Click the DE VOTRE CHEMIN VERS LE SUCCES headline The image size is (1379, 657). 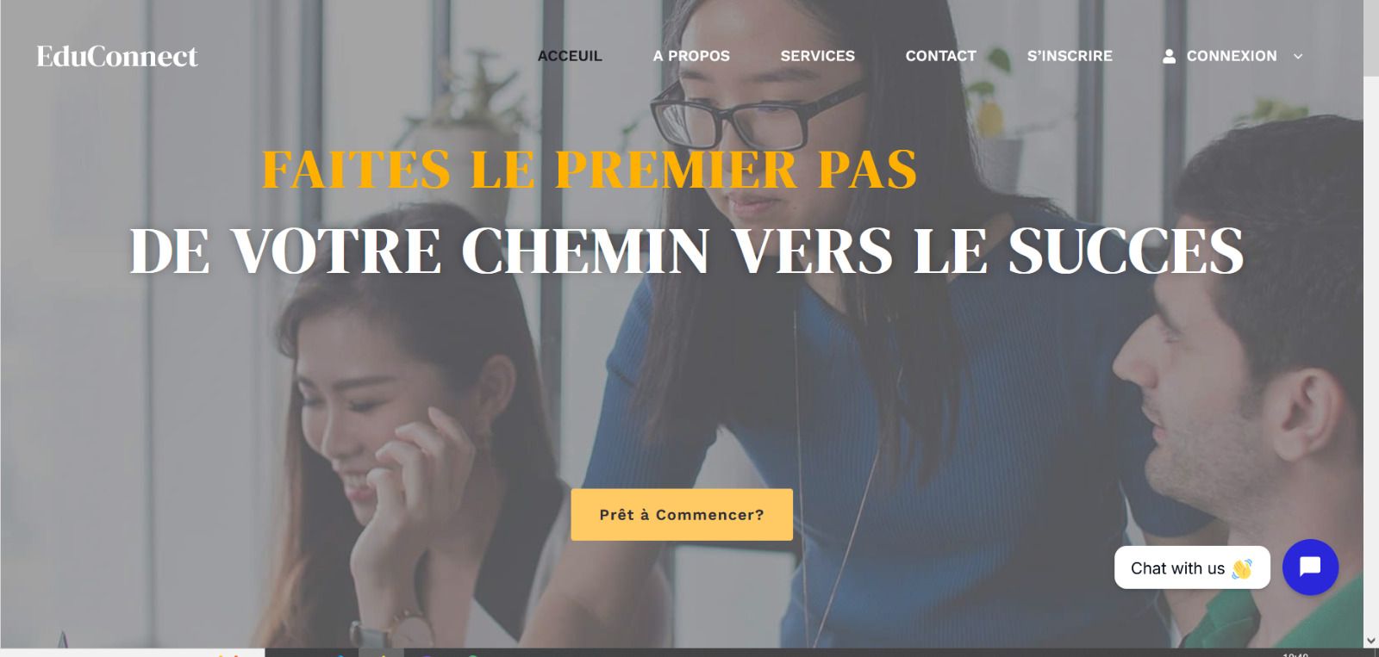[x=687, y=251]
